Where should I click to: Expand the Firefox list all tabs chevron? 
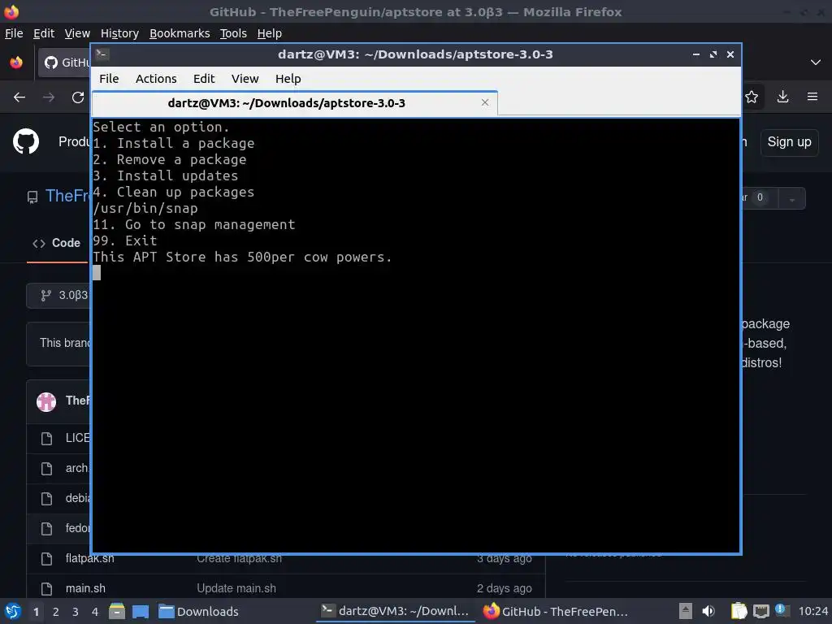point(816,63)
